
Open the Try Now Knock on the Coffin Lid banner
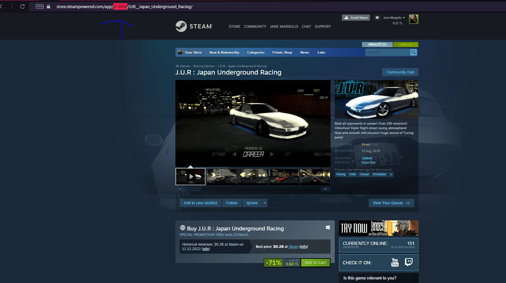(379, 228)
